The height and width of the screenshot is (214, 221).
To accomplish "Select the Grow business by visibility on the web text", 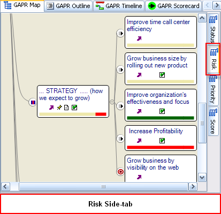I will 153,164.
